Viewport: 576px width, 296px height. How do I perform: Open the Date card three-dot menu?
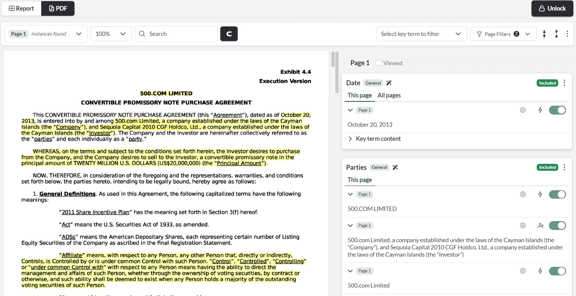pyautogui.click(x=564, y=83)
